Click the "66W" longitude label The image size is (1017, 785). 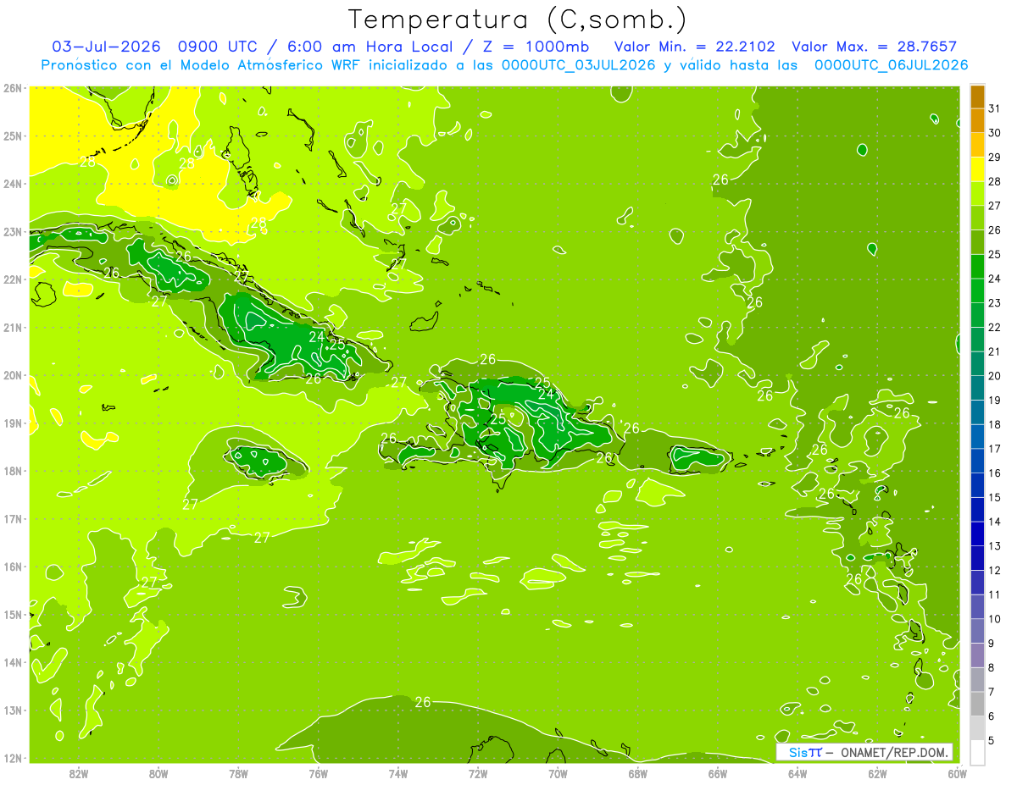pos(718,773)
